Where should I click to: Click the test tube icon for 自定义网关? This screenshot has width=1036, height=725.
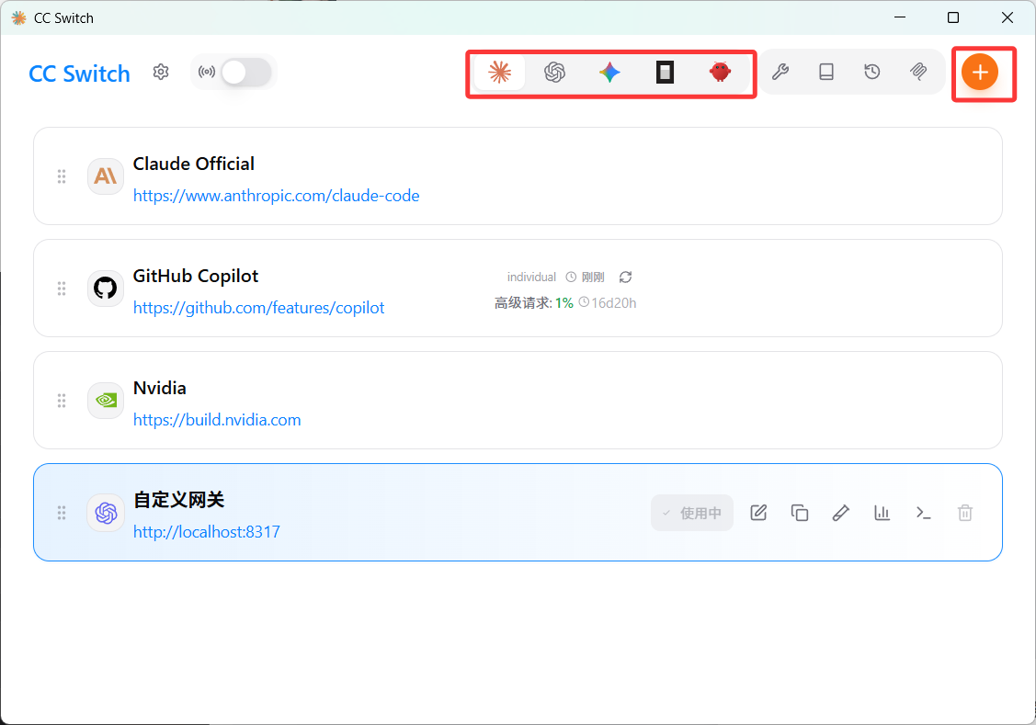(x=840, y=513)
